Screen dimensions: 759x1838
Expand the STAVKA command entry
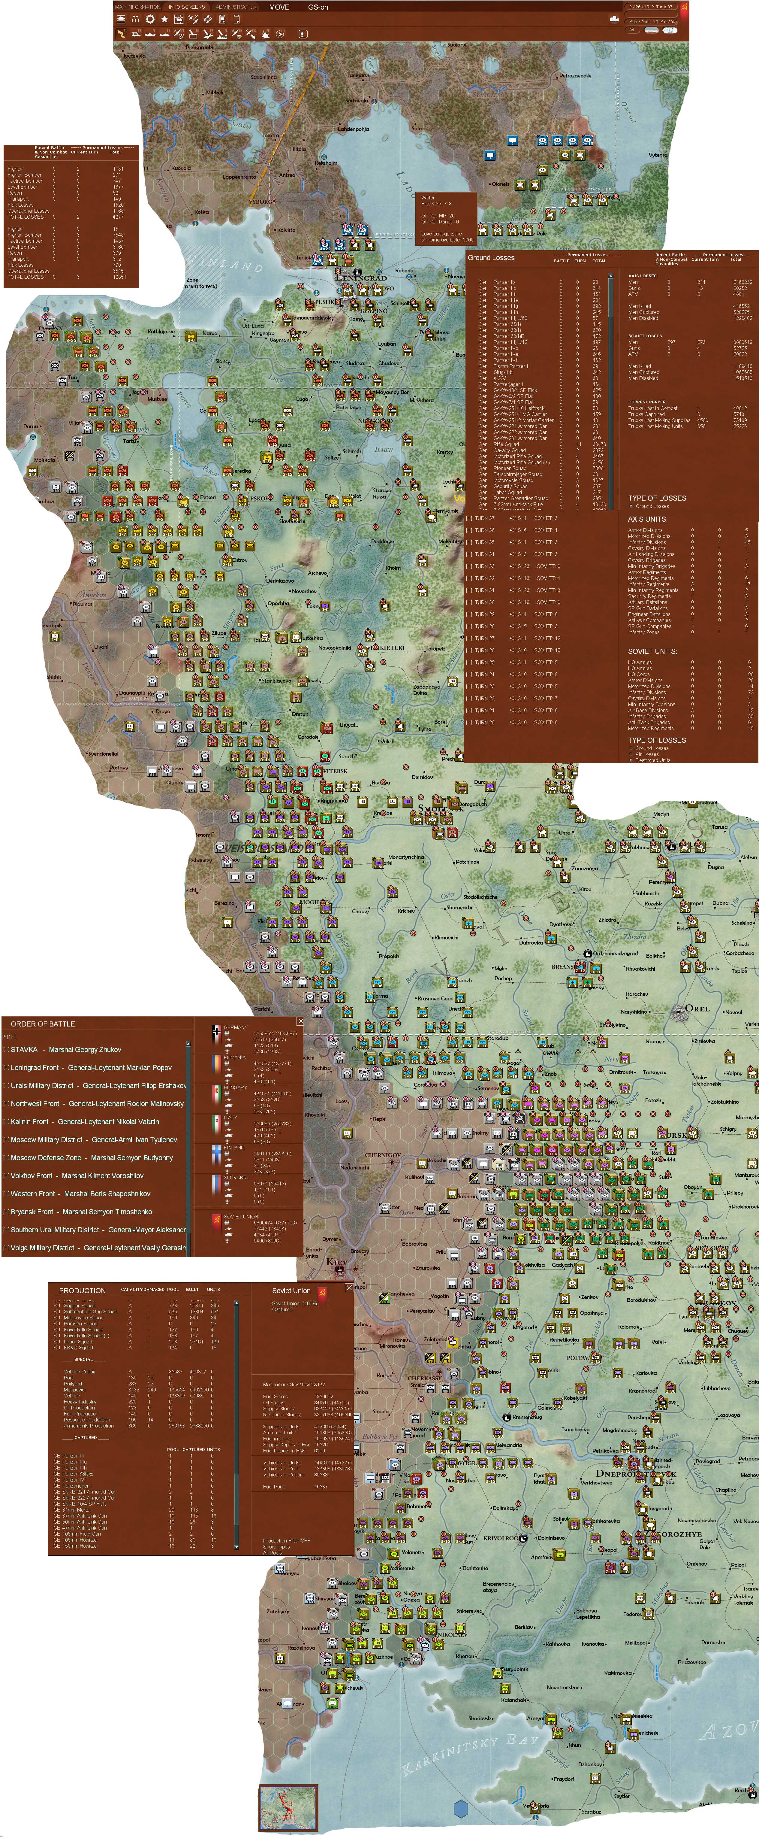(x=6, y=1050)
